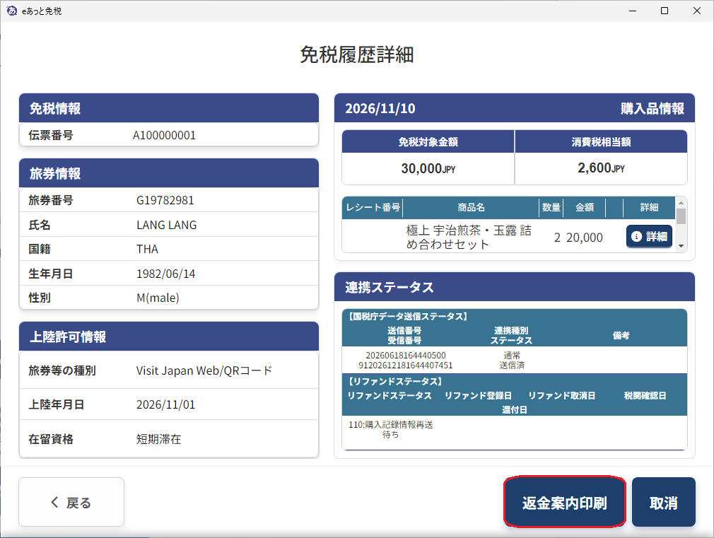Click the 連携ステータス section header
Viewport: 714px width, 538px height.
coord(515,287)
